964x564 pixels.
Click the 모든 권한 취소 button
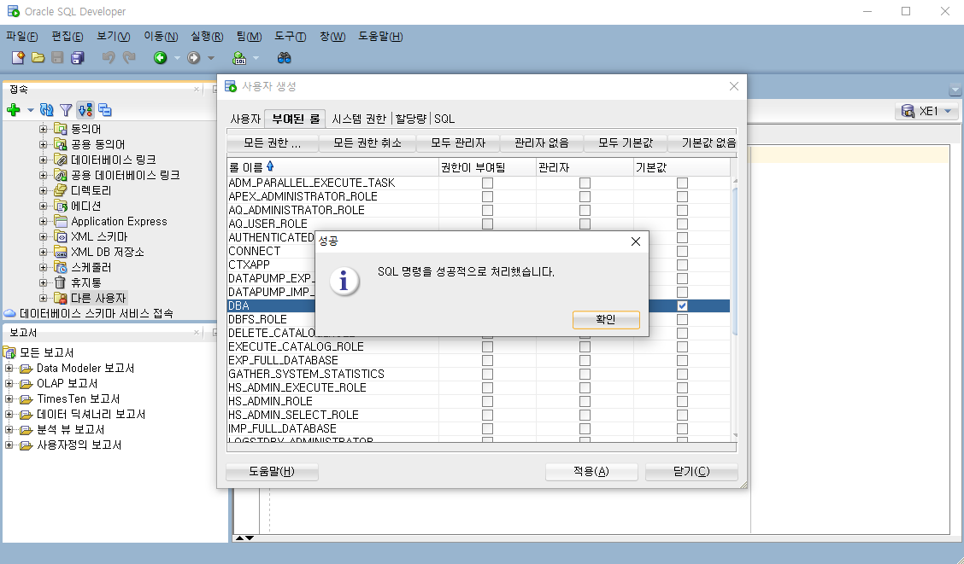click(367, 143)
